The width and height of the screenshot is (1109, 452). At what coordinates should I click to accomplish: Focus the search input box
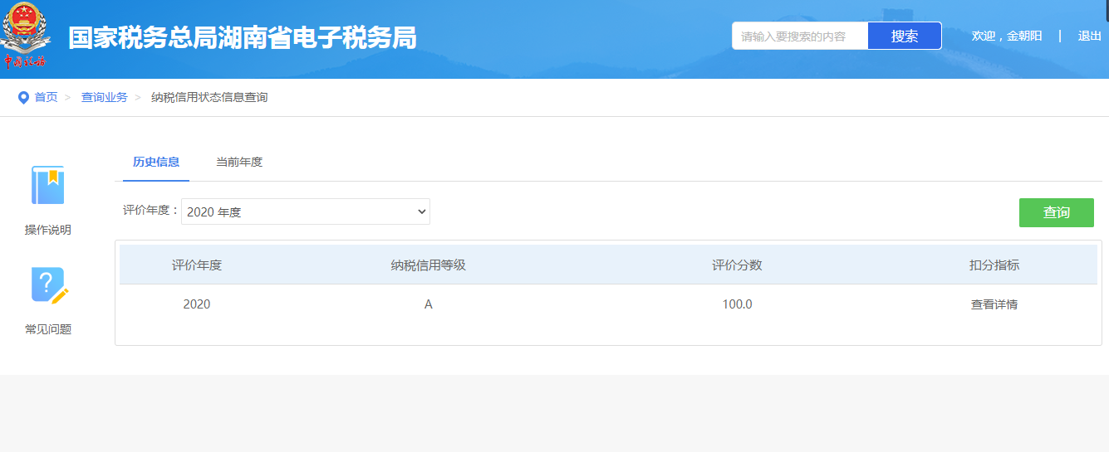799,36
